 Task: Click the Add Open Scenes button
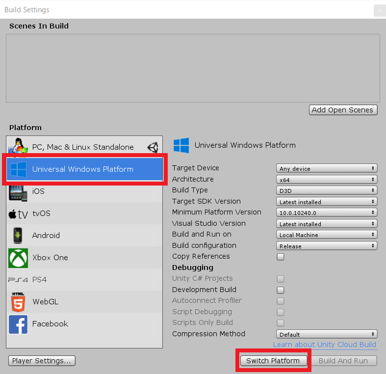343,110
